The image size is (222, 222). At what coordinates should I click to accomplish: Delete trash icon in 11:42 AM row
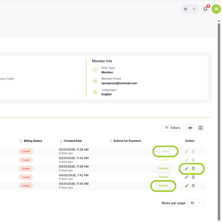[x=193, y=160]
